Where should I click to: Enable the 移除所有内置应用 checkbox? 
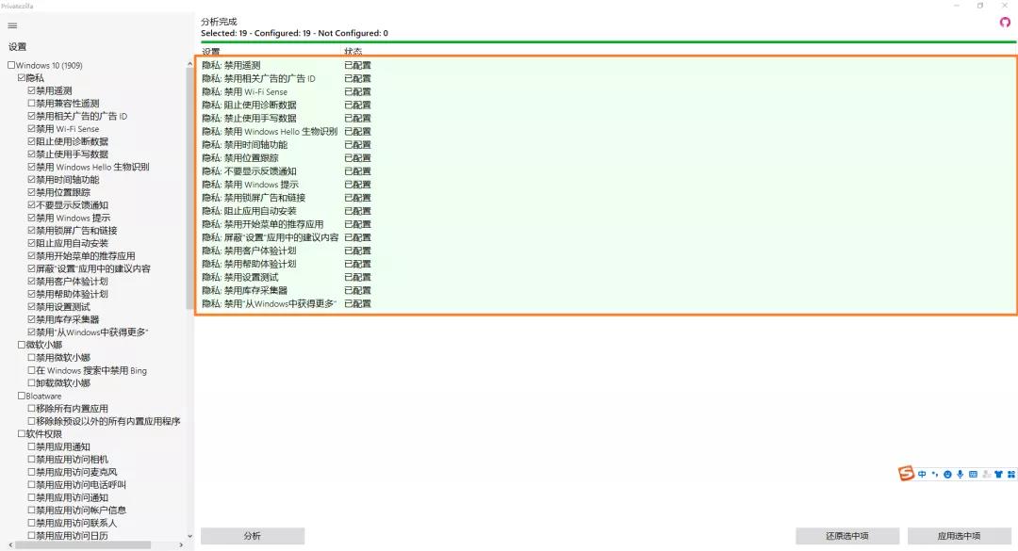31,408
